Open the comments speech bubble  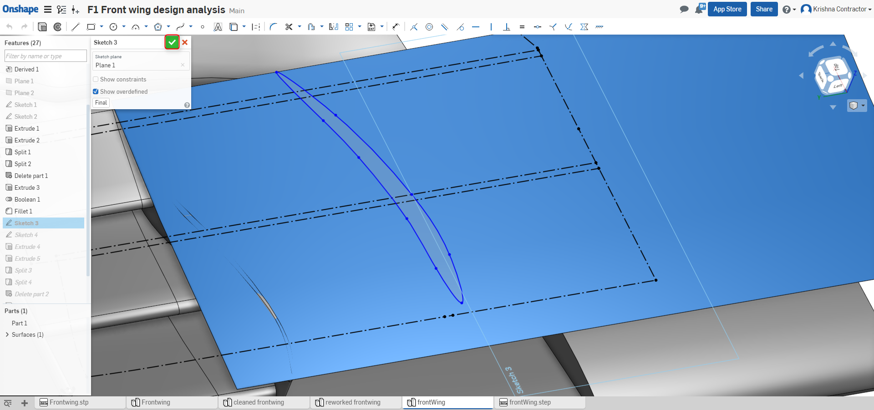[x=684, y=9]
